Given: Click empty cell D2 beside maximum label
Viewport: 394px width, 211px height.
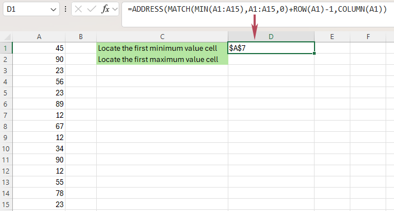Looking at the screenshot, I should [x=271, y=59].
